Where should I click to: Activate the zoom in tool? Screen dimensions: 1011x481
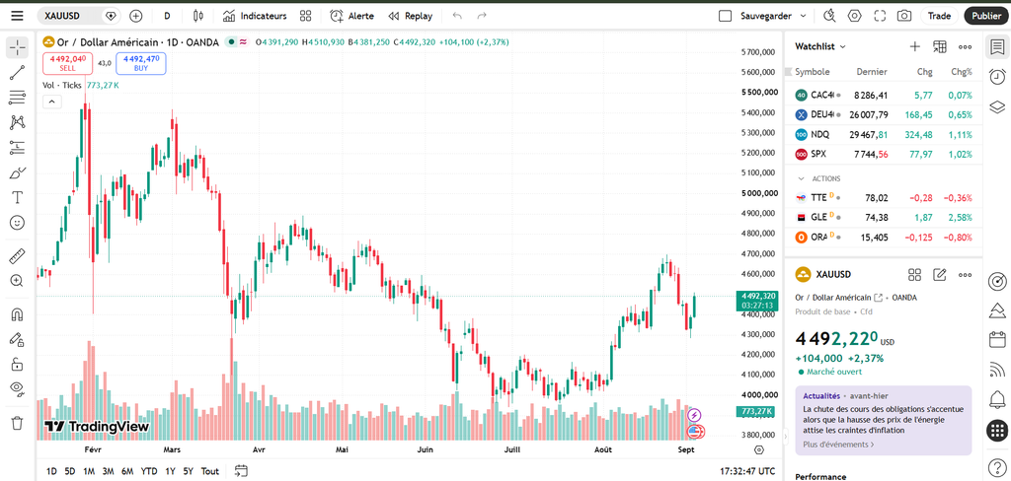(18, 281)
